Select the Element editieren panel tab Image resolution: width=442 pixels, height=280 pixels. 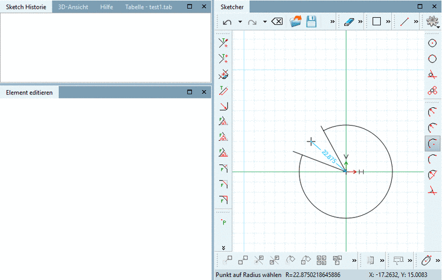(29, 93)
